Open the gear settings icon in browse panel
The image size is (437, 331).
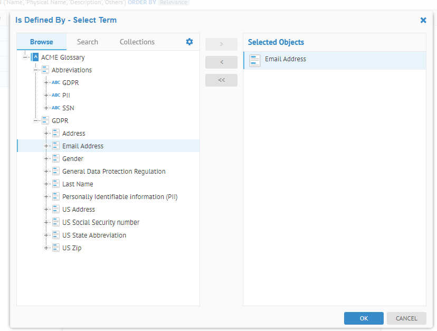click(189, 42)
